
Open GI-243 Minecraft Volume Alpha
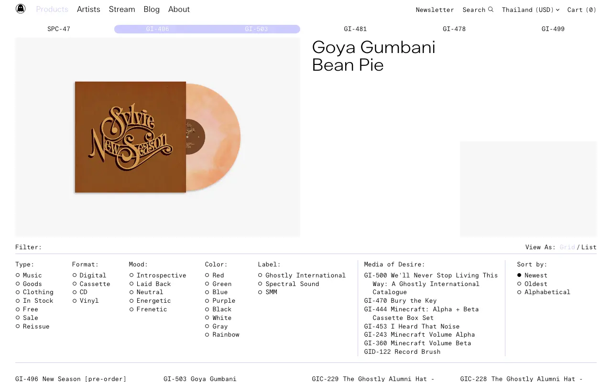click(x=419, y=335)
